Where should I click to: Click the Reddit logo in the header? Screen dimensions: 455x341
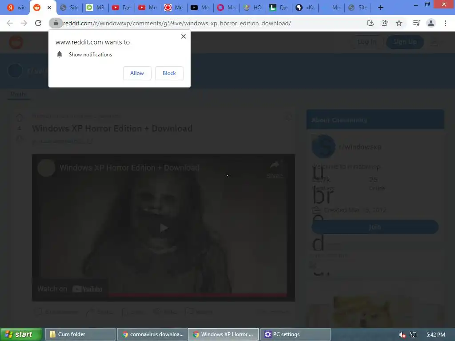pos(16,42)
